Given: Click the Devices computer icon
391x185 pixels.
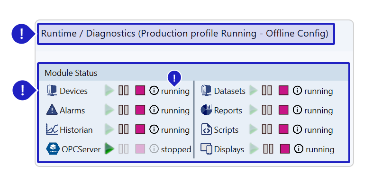Looking at the screenshot, I should tap(52, 91).
